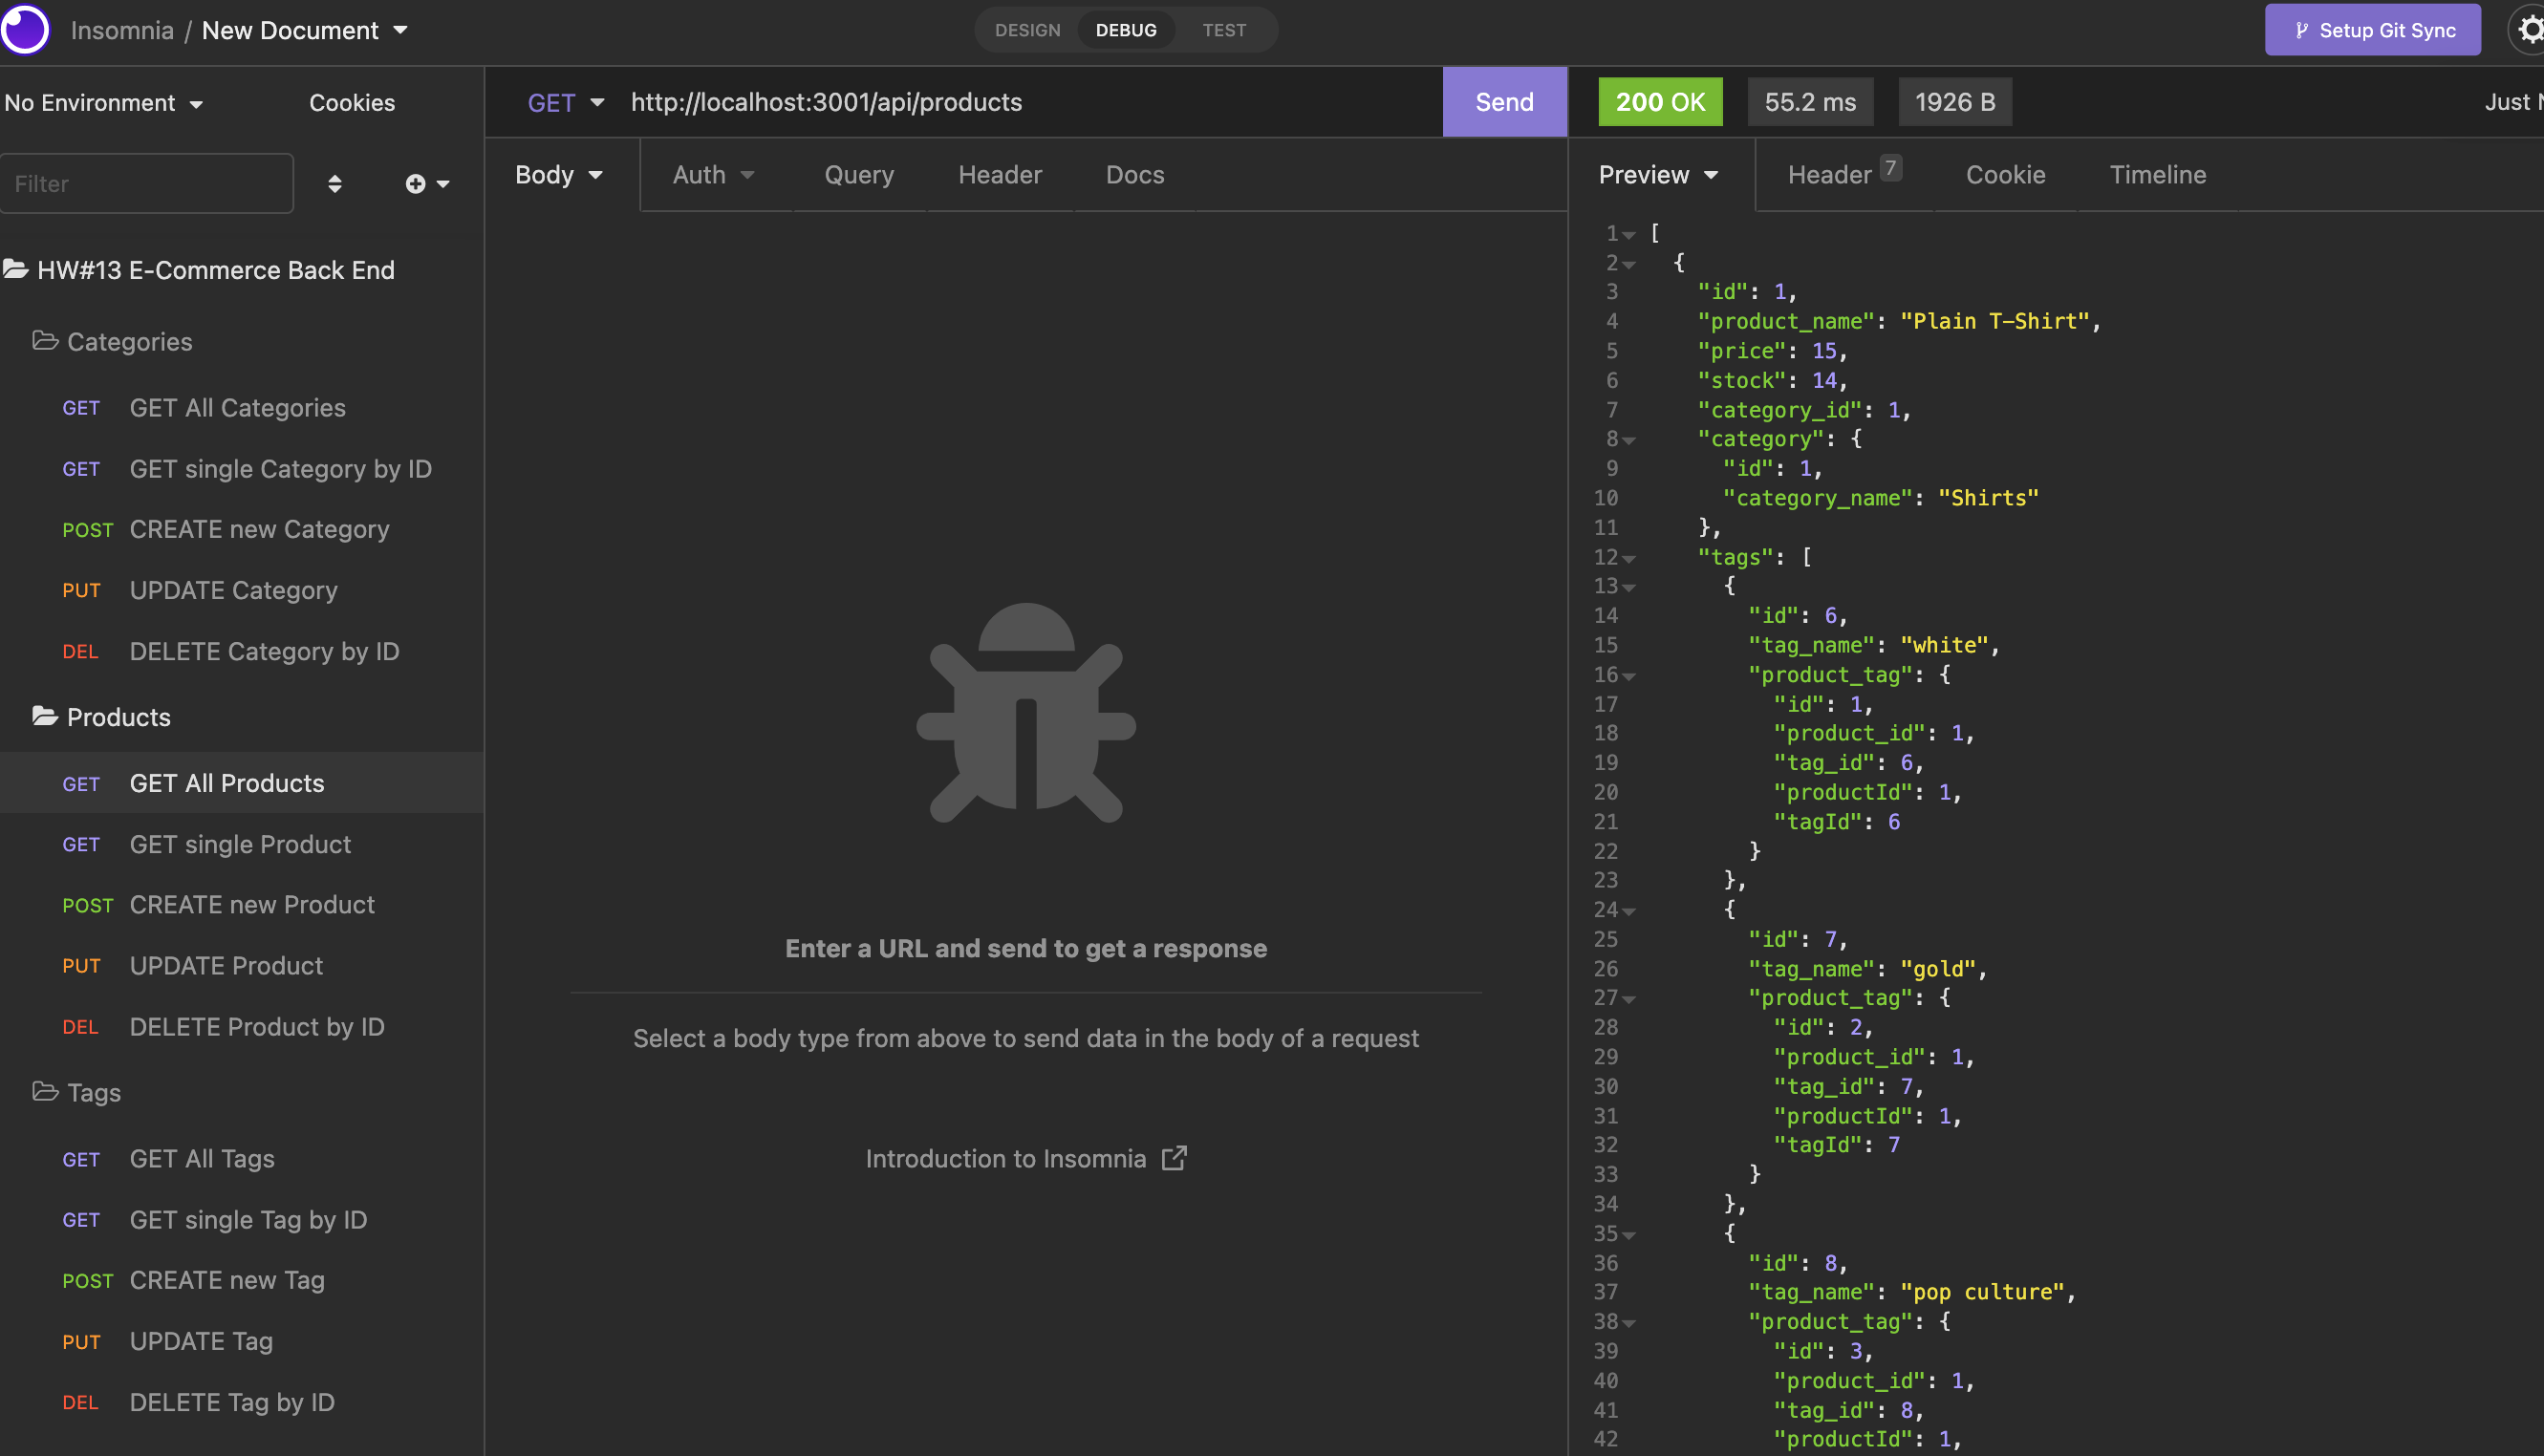This screenshot has width=2544, height=1456.
Task: Open the No Environment dropdown
Action: (103, 103)
